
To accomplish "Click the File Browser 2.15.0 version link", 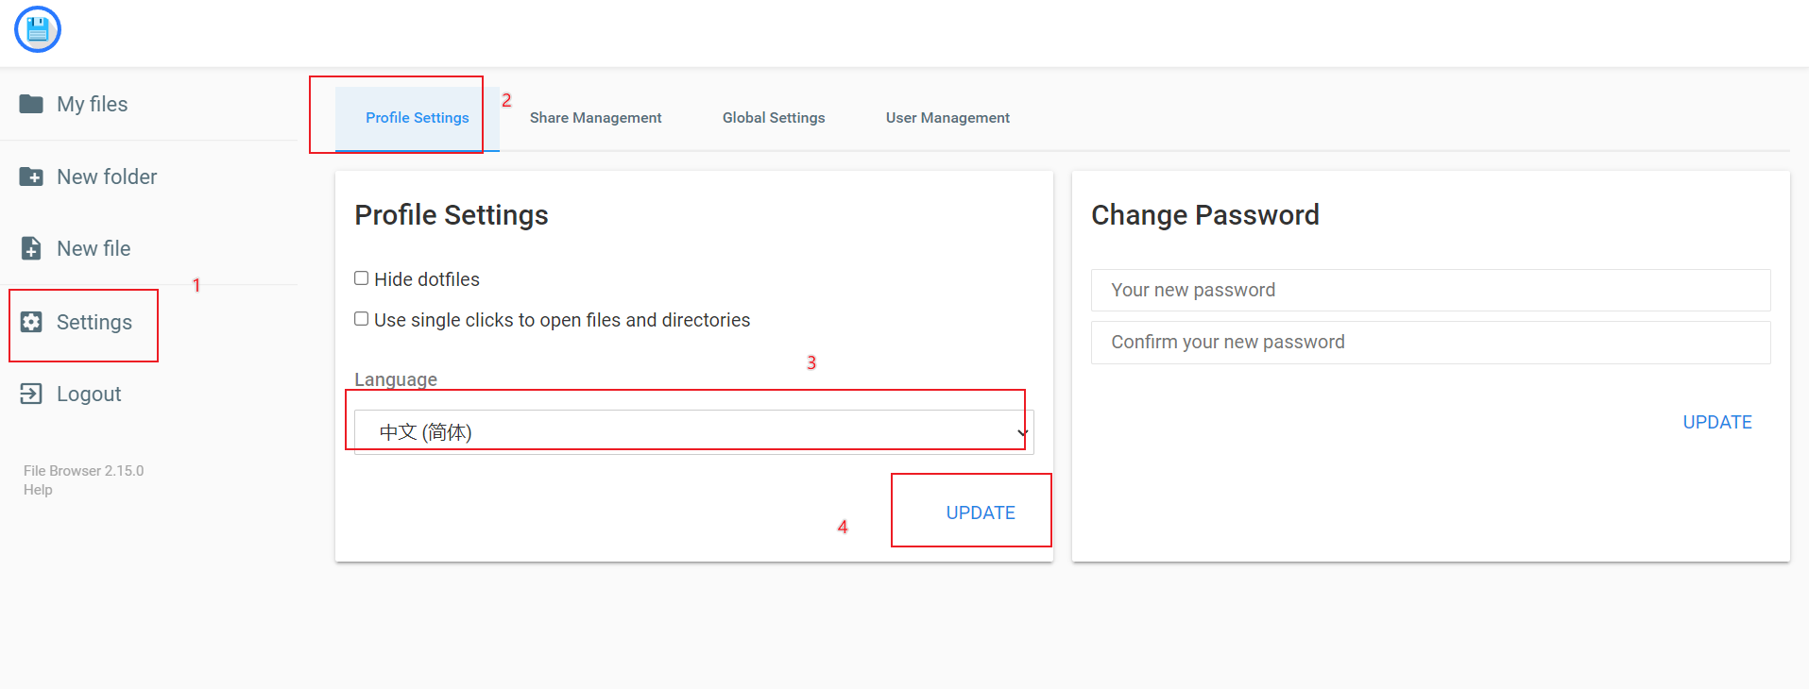I will (x=83, y=471).
